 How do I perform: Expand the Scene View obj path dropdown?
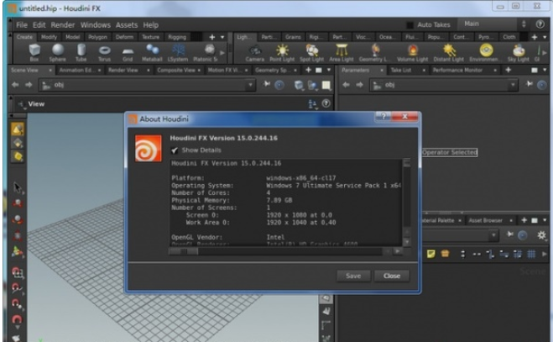[250, 85]
